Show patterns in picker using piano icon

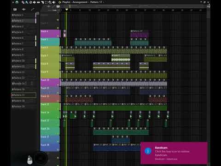tap(15, 9)
